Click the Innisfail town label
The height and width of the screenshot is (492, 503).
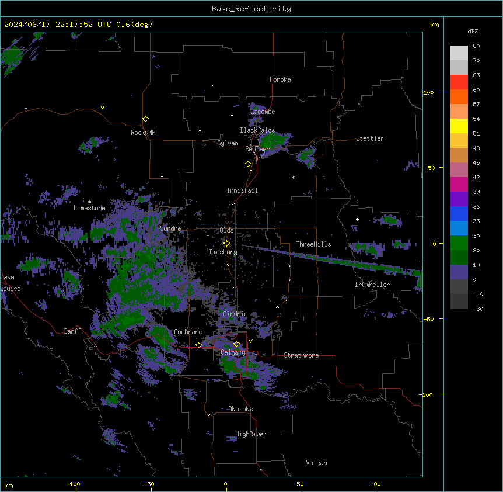pos(242,190)
